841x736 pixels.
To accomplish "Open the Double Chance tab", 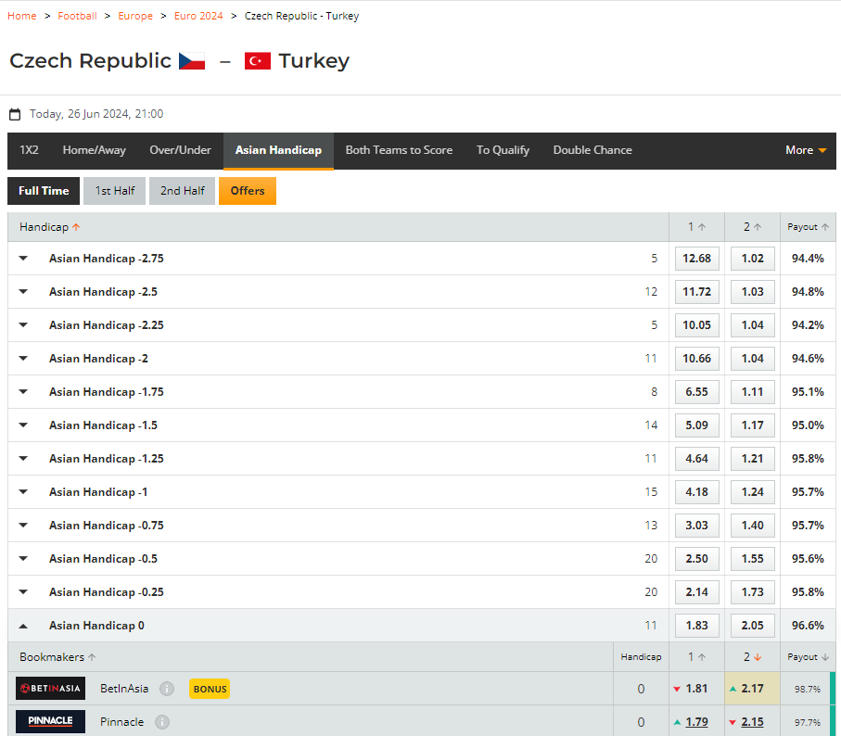I will [593, 151].
